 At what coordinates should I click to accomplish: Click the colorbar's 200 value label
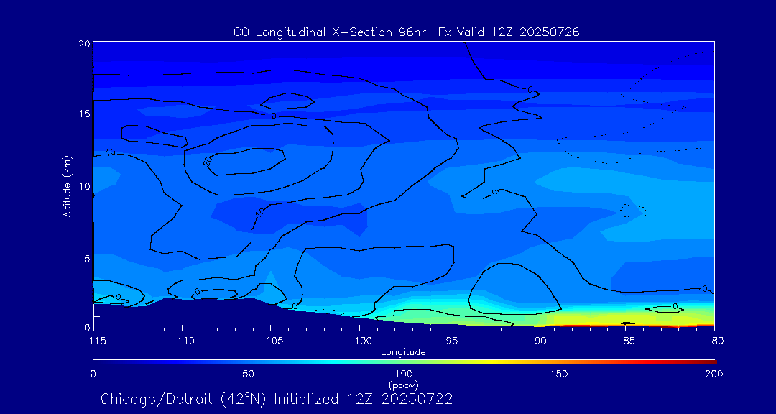pos(713,374)
